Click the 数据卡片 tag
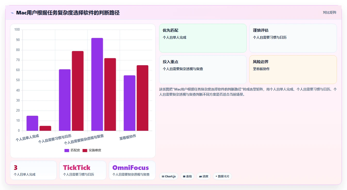 click(x=222, y=176)
